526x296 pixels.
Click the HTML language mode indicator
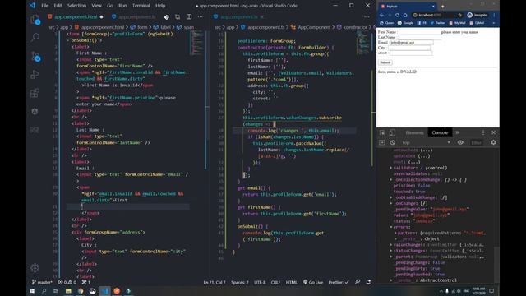pyautogui.click(x=291, y=282)
